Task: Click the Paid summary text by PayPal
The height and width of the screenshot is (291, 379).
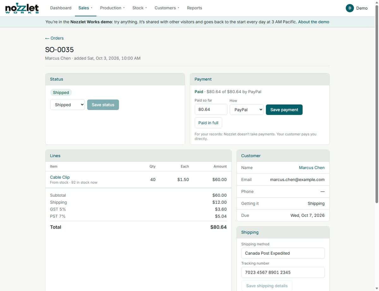Action: point(228,92)
